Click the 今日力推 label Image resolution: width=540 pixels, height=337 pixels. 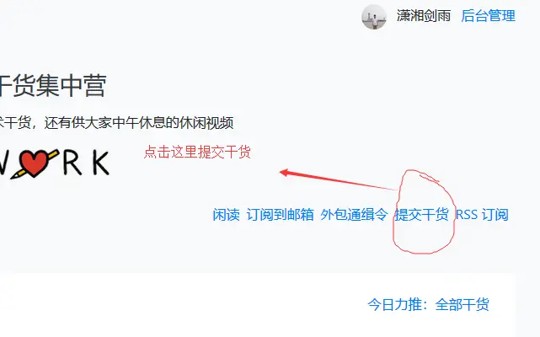pos(398,305)
